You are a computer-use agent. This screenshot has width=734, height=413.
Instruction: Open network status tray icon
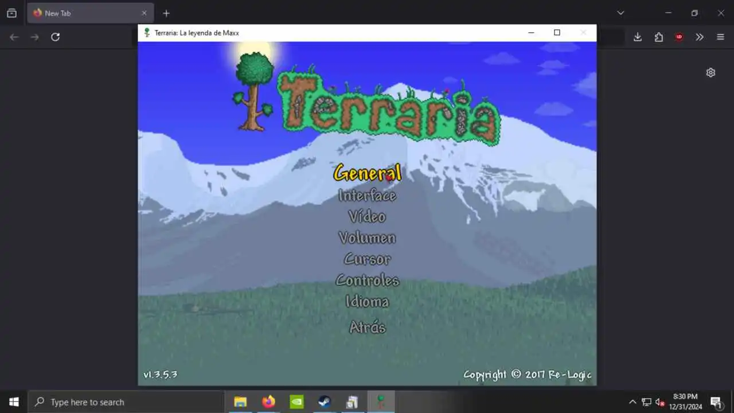646,402
